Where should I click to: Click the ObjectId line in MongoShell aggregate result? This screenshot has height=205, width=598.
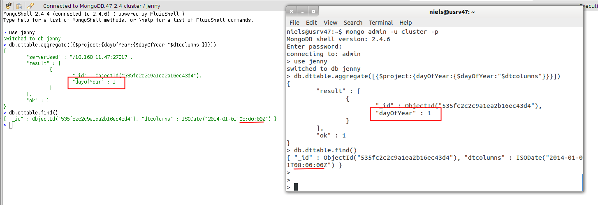click(137, 75)
